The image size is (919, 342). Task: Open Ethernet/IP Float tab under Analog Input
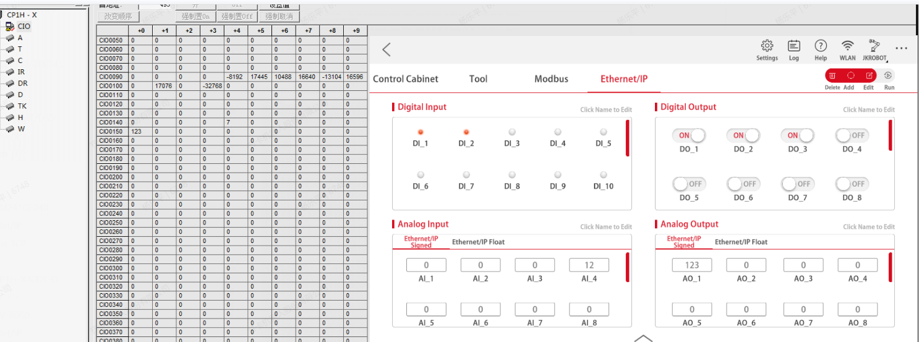pyautogui.click(x=478, y=242)
